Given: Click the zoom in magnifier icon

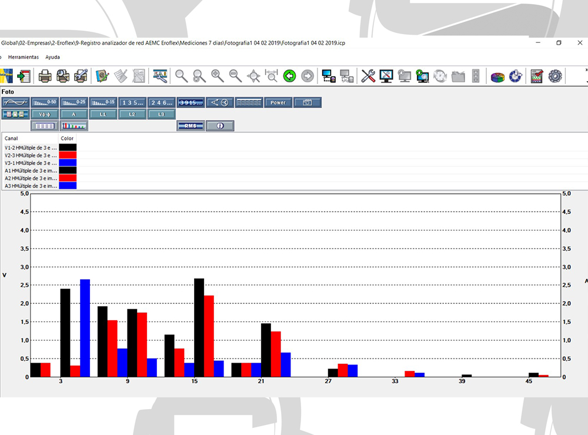Looking at the screenshot, I should (218, 76).
